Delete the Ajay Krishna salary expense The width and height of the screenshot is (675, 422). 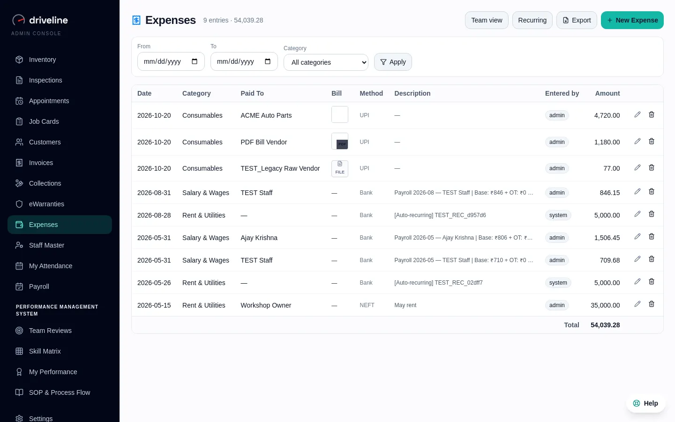[652, 236]
